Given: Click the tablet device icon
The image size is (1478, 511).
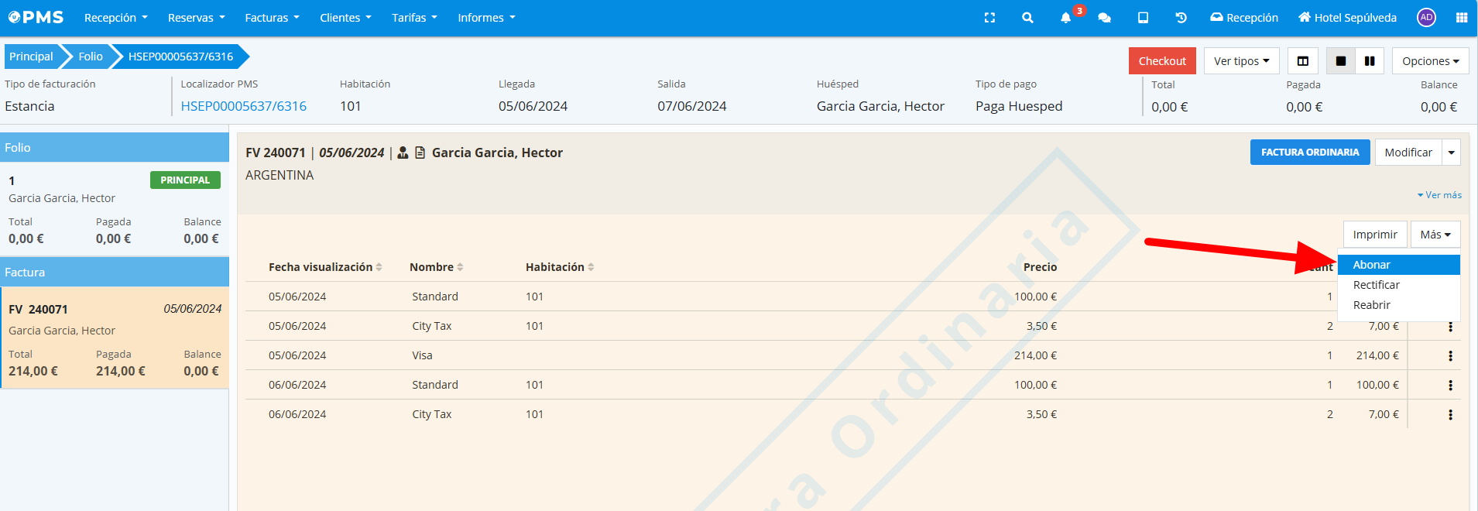Looking at the screenshot, I should (x=1143, y=18).
